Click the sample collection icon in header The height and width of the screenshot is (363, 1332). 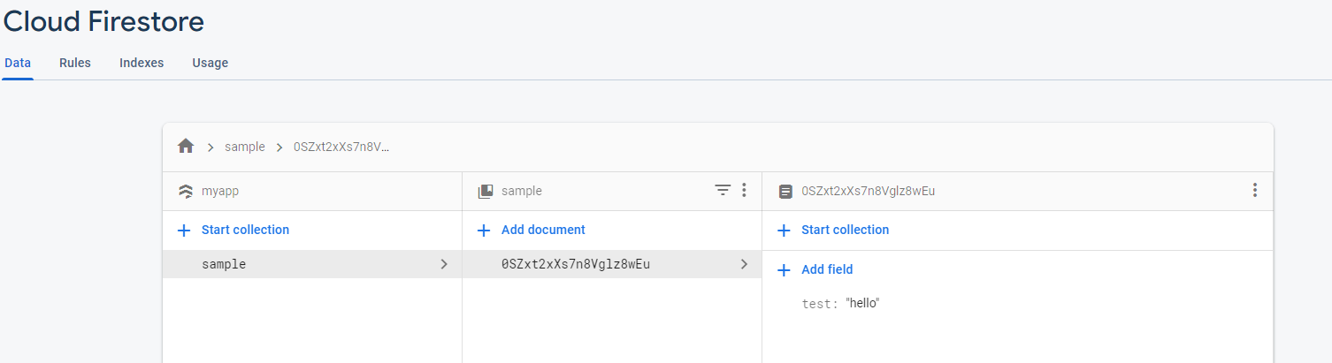point(485,191)
